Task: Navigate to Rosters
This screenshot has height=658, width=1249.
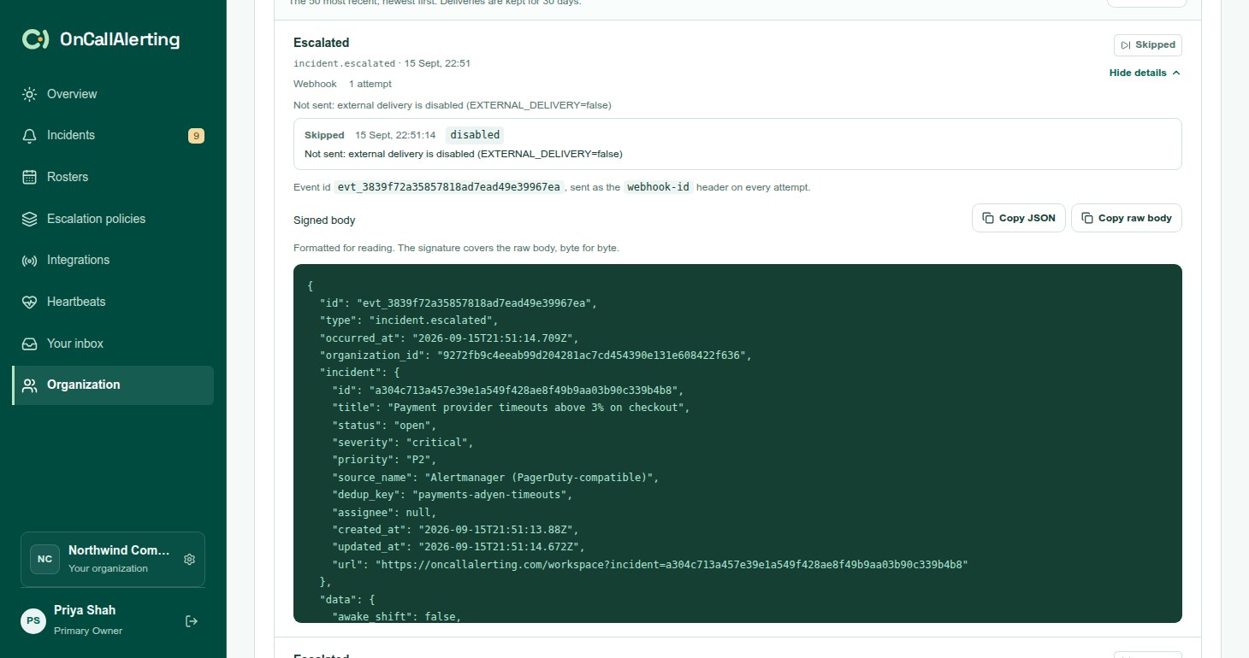Action: [x=113, y=177]
